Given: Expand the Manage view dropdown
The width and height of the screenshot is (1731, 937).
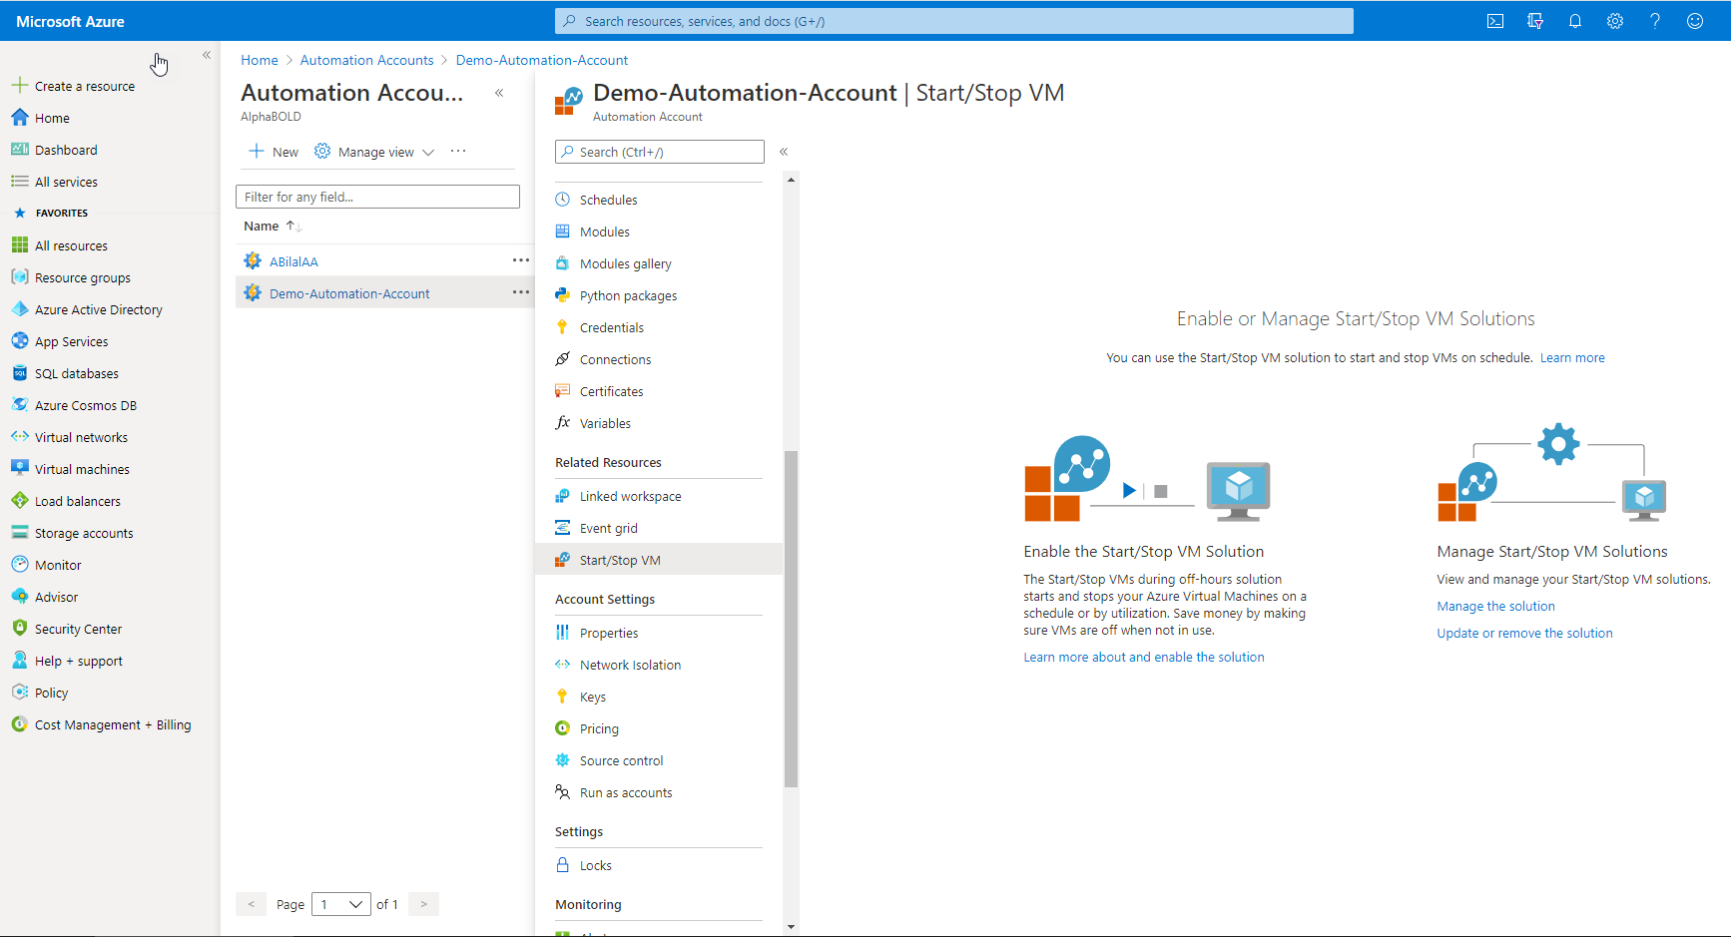Looking at the screenshot, I should (428, 152).
